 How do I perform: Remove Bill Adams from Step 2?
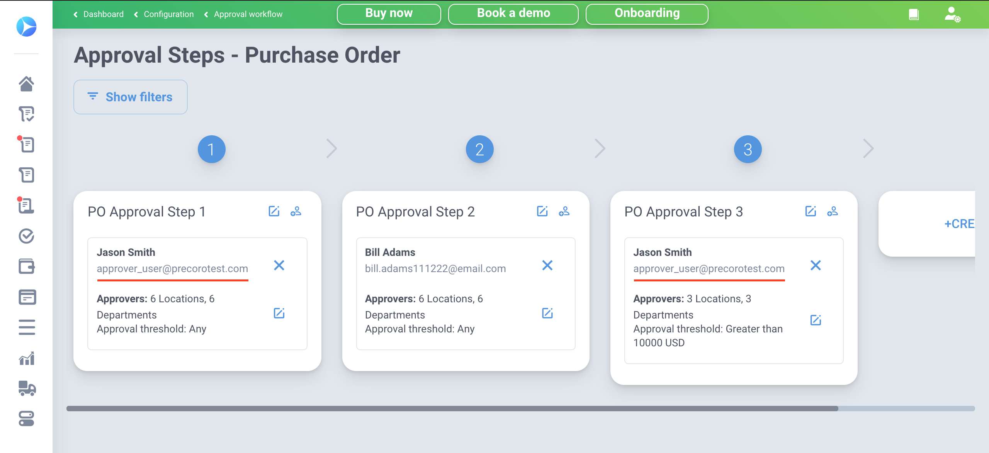pos(547,265)
